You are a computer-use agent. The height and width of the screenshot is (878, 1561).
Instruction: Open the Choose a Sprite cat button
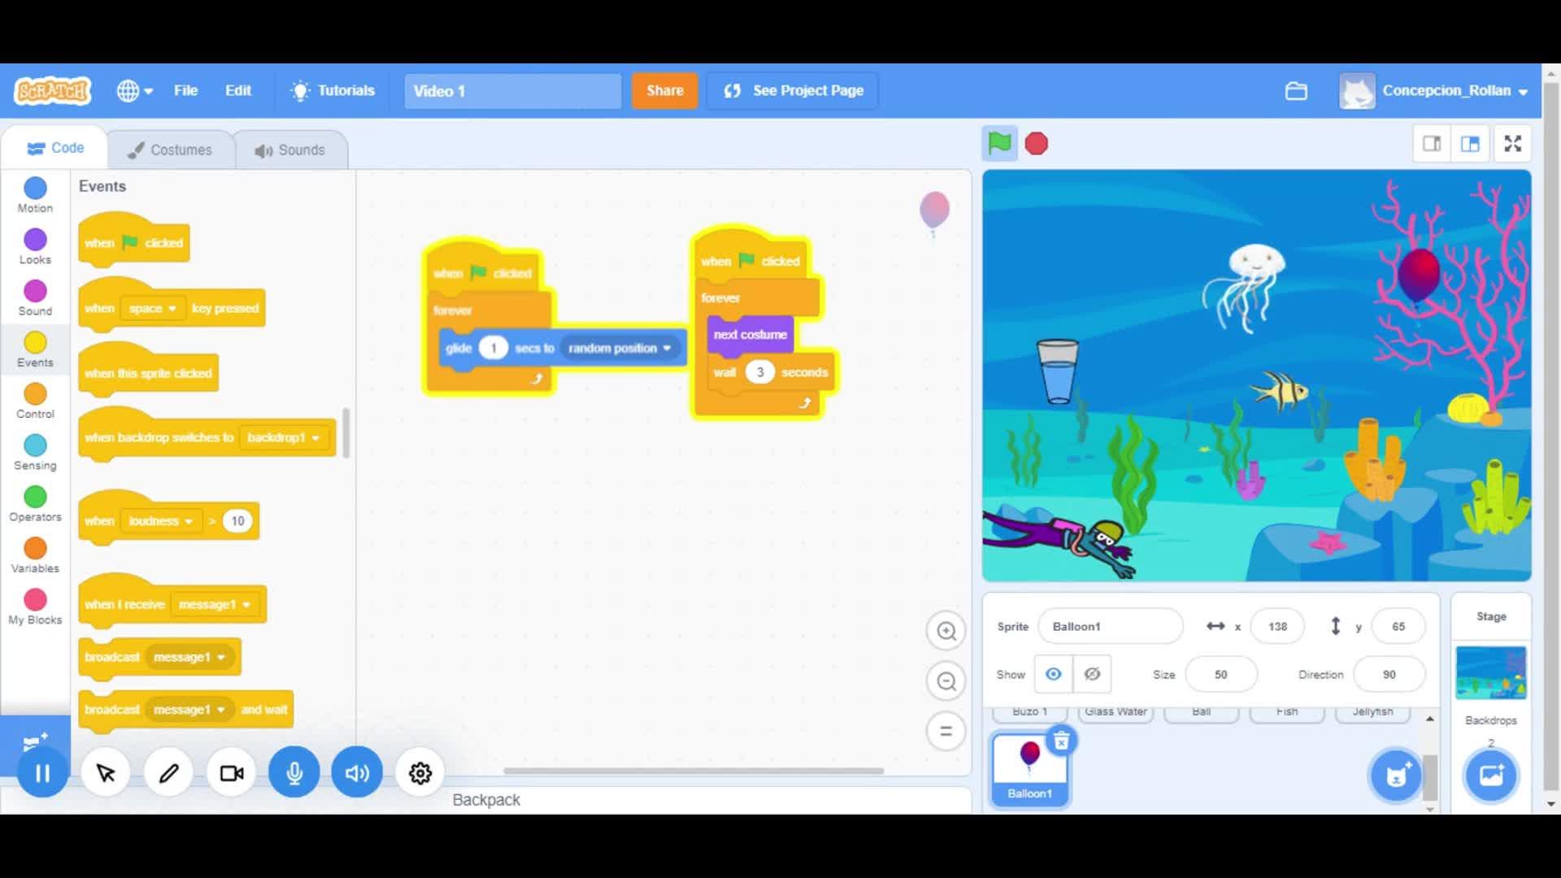click(x=1395, y=776)
